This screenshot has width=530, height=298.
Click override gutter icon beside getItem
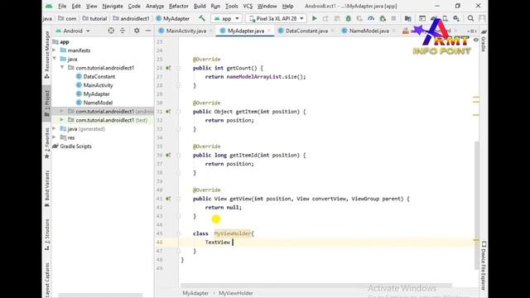coord(168,112)
